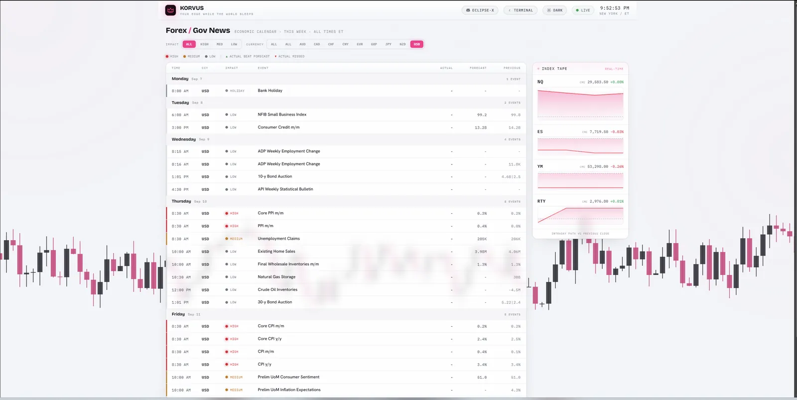The image size is (797, 400).
Task: Select the Natural Gas Storage event
Action: pos(346,277)
